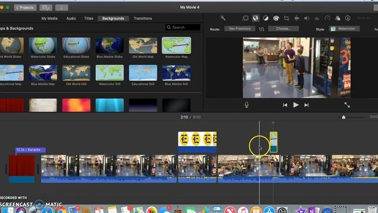The image size is (378, 213).
Task: Select the first cafeteria video clip
Action: point(109,169)
